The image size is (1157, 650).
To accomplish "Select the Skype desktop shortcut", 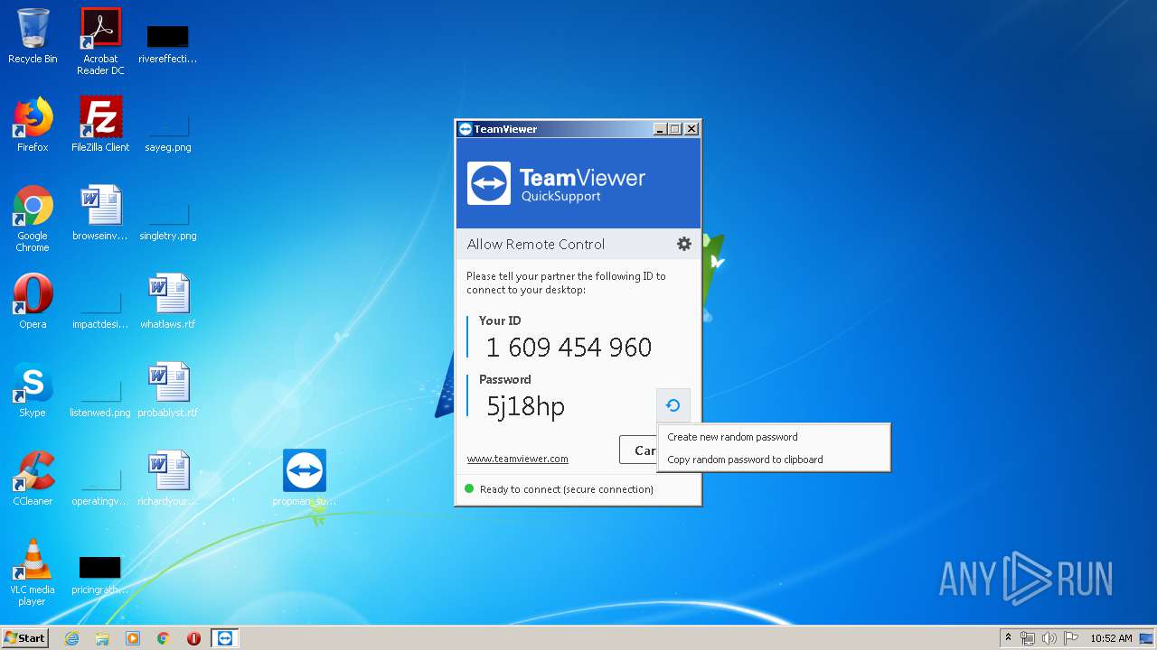I will tap(33, 391).
